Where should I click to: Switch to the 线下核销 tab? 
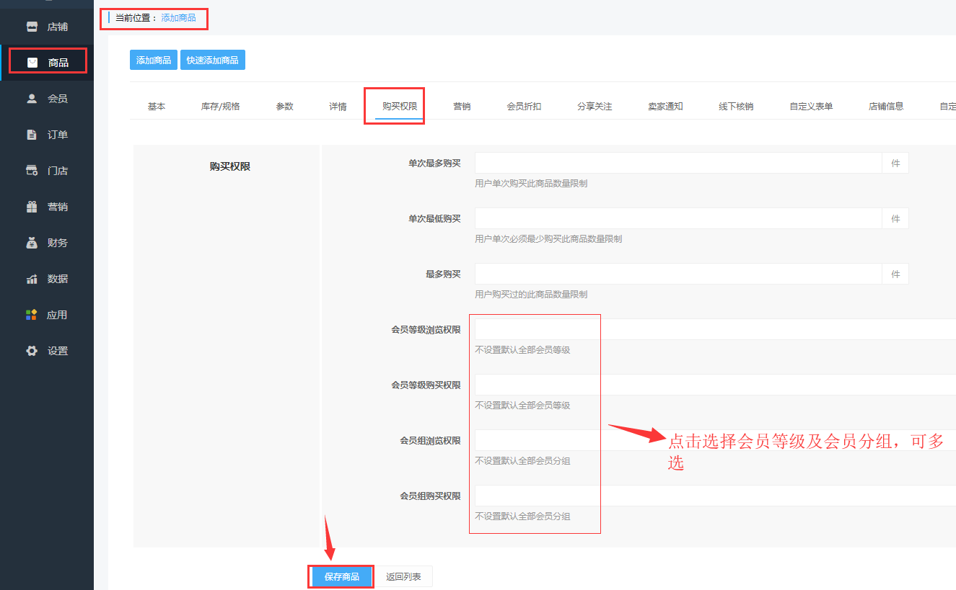pyautogui.click(x=736, y=106)
